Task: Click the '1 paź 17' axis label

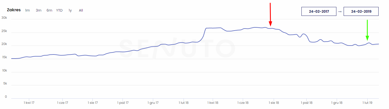Action: click(x=123, y=103)
